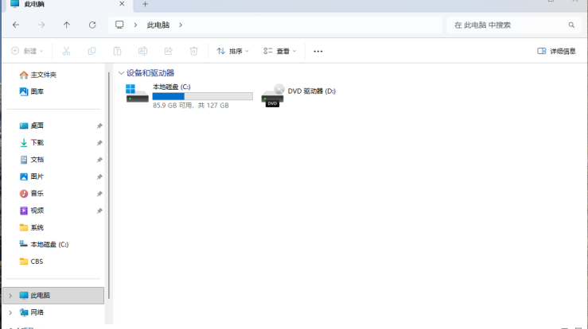Open 图片 in sidebar
The image size is (588, 329).
click(32, 176)
